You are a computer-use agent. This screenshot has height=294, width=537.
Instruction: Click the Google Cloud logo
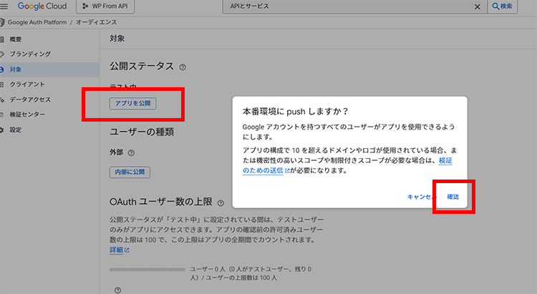coord(42,6)
